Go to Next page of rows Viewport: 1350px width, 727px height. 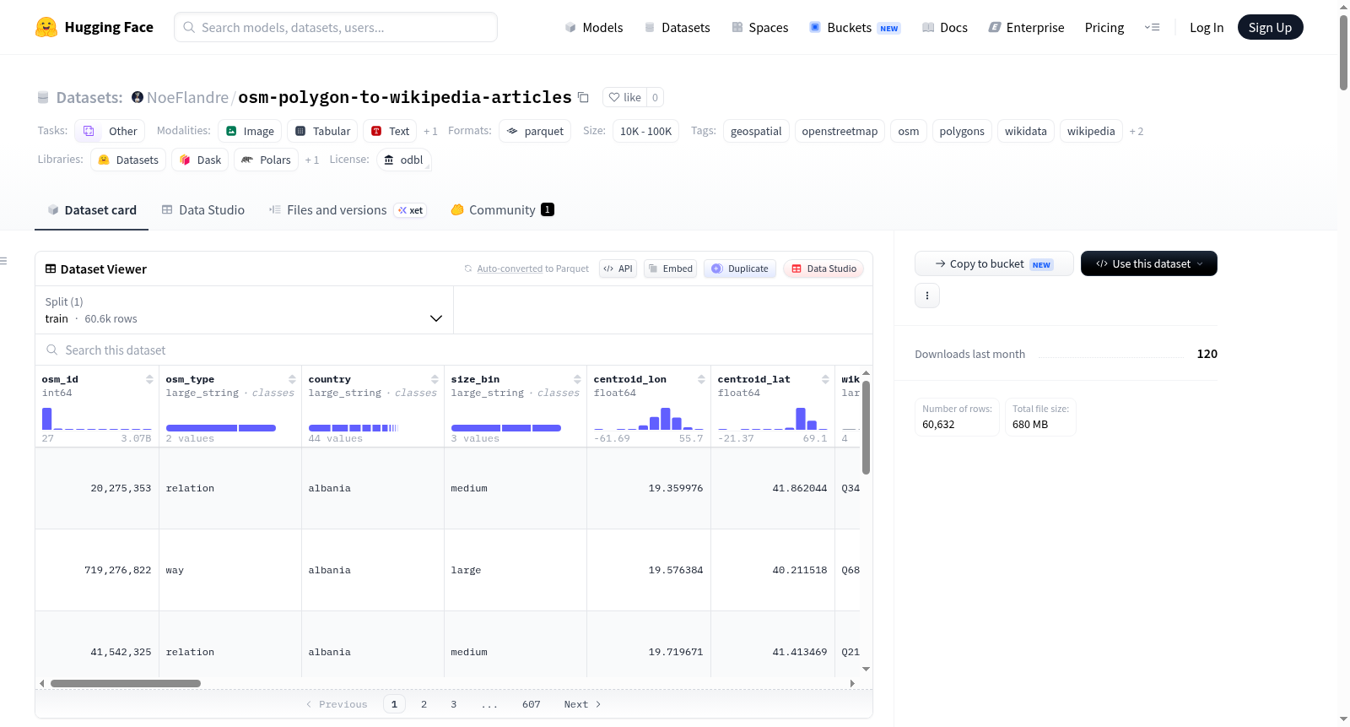point(582,704)
